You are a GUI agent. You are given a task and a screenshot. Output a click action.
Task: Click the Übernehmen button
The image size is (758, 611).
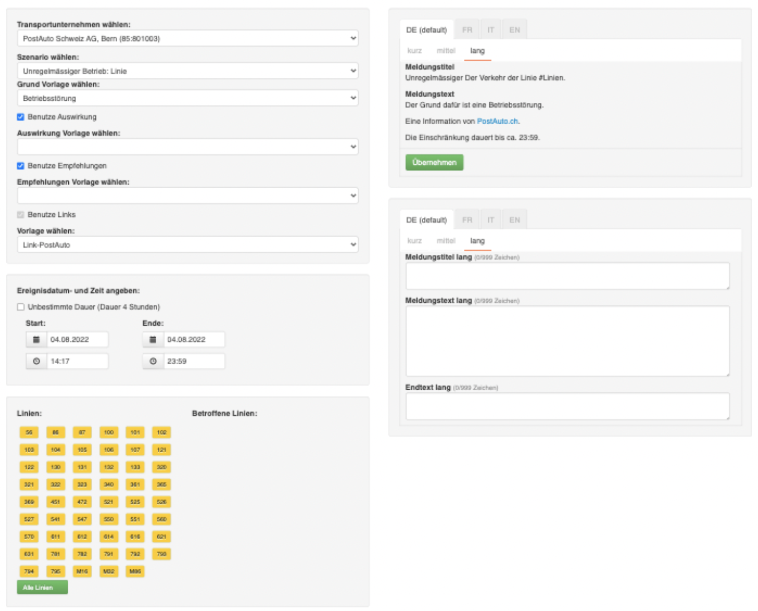click(434, 162)
